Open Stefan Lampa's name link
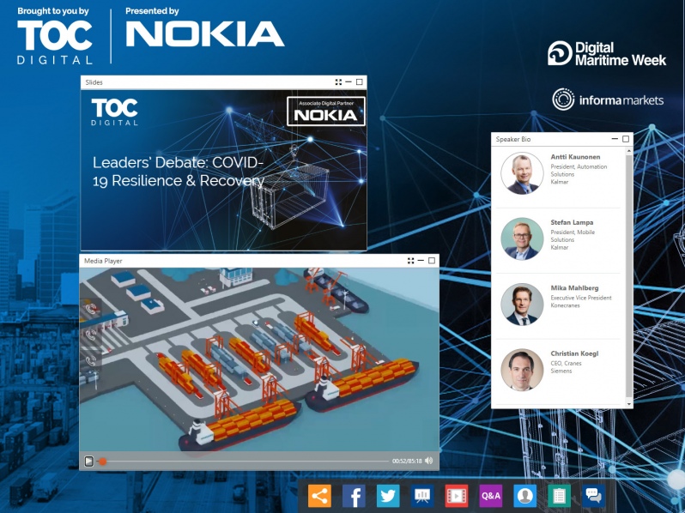The height and width of the screenshot is (513, 685). click(572, 222)
